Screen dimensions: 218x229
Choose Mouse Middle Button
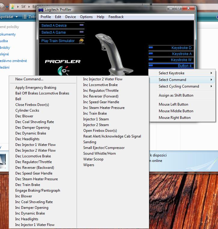pyautogui.click(x=176, y=111)
